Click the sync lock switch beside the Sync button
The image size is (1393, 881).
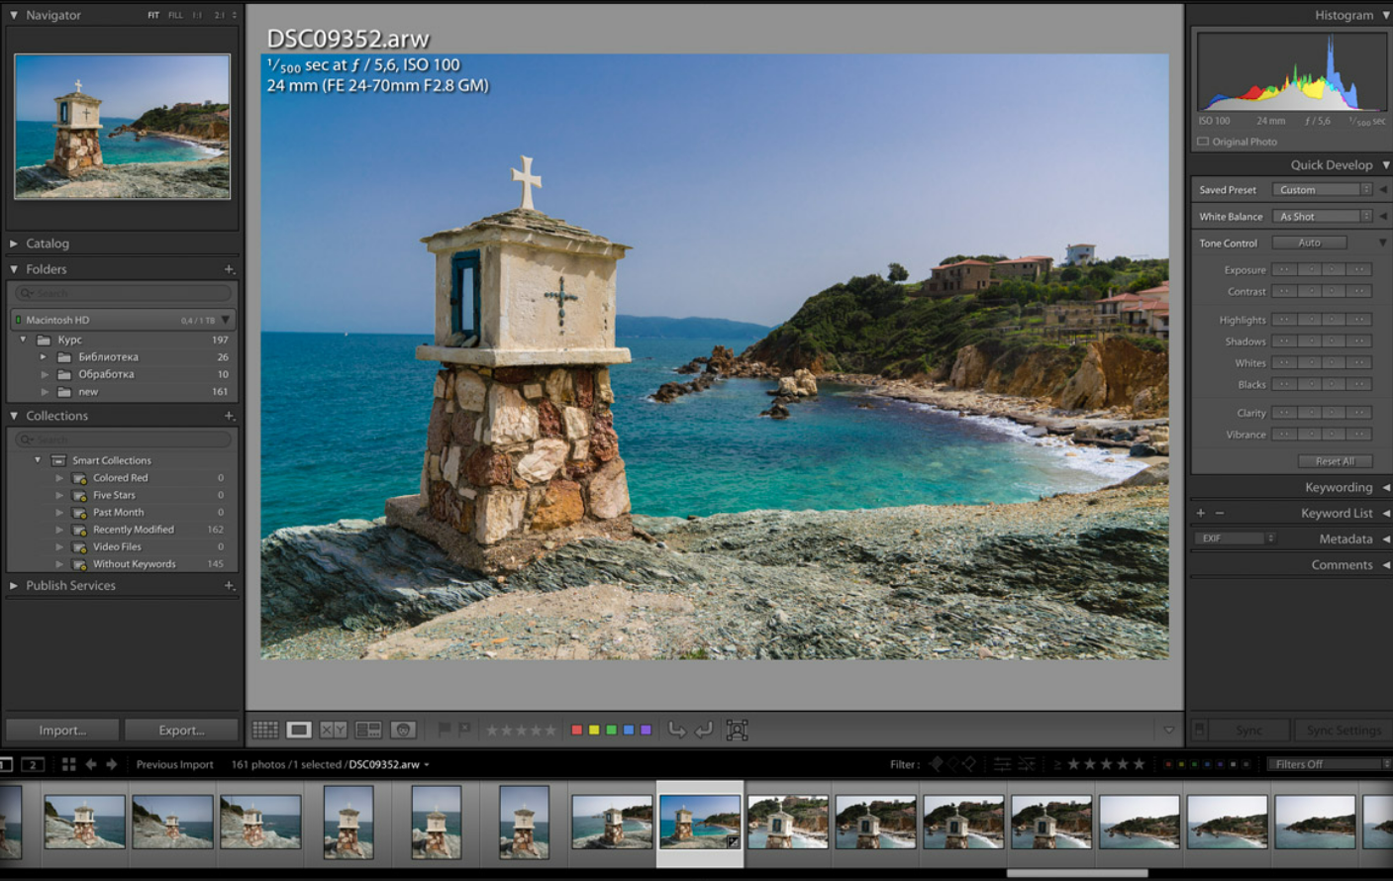(x=1199, y=730)
